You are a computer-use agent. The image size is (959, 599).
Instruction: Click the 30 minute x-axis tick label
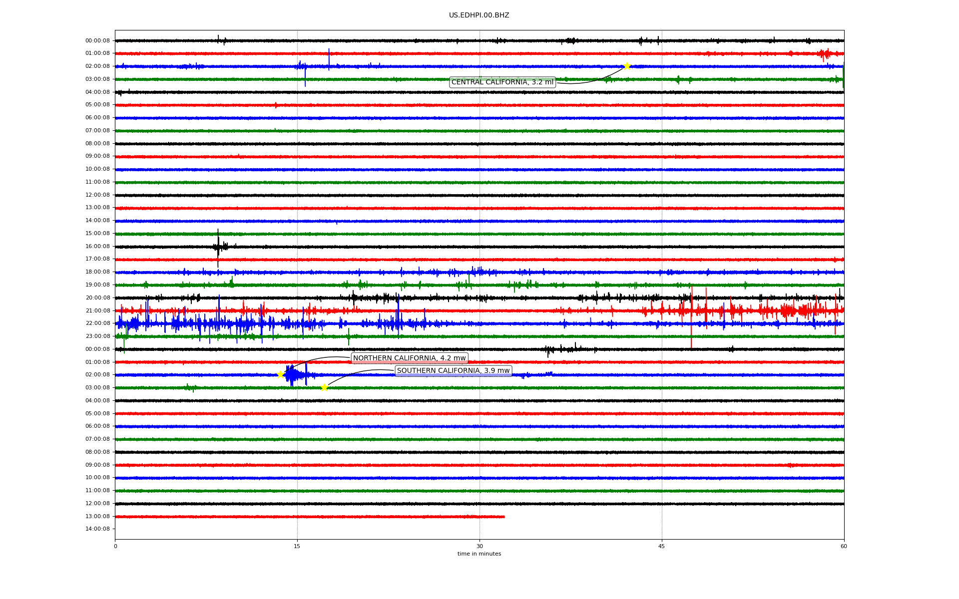(479, 546)
